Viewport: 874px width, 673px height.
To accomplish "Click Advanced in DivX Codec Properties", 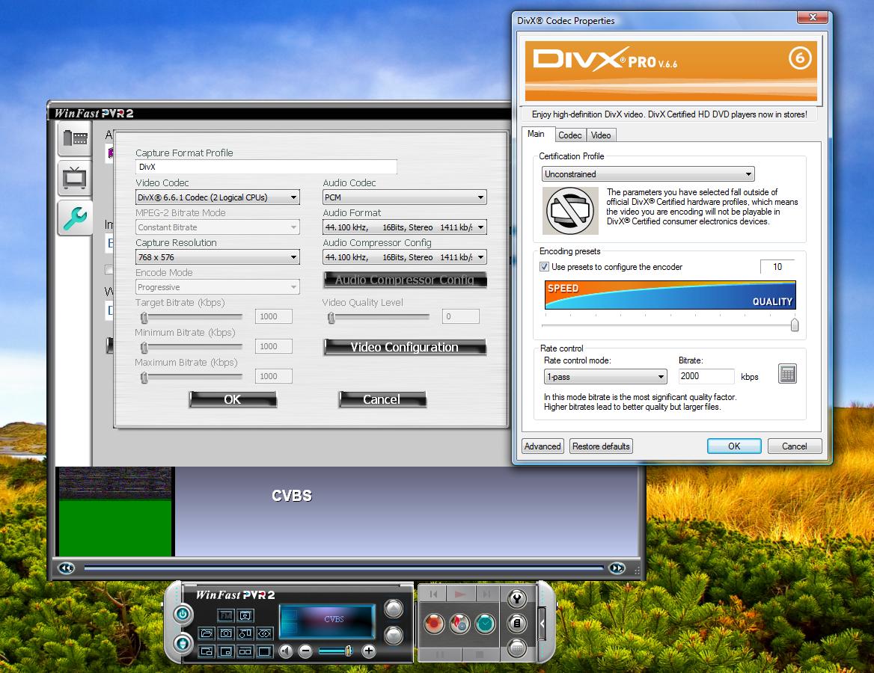I will tap(543, 446).
